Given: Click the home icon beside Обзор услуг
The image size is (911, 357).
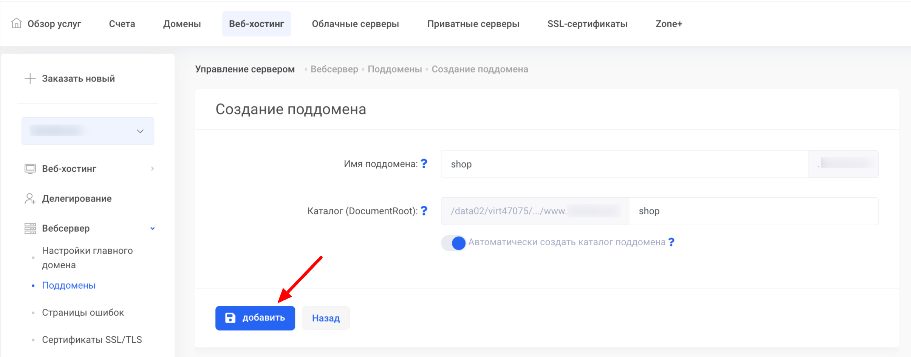Looking at the screenshot, I should 16,23.
